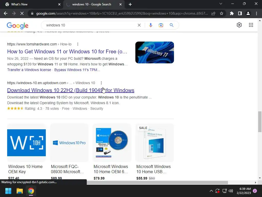Open the Chrome extensions puzzle icon
Viewport: 262px width, 197px height.
[x=232, y=13]
